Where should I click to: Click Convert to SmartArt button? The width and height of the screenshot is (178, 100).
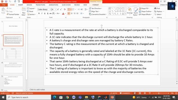pos(98,14)
